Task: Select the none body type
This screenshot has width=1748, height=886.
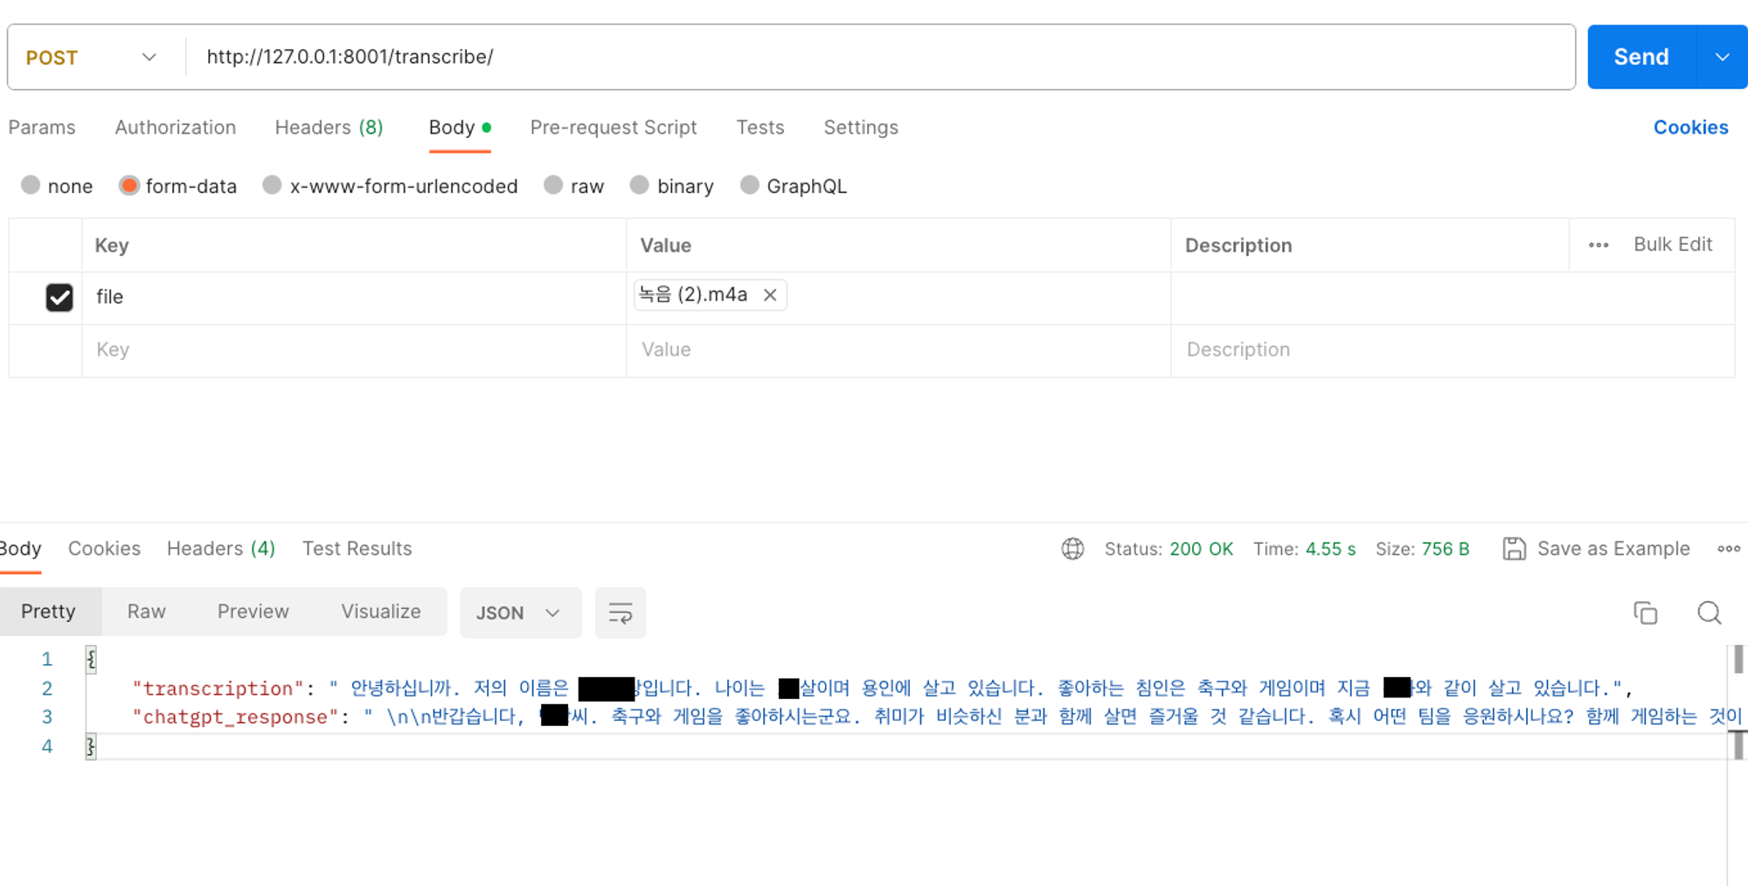Action: (x=31, y=185)
